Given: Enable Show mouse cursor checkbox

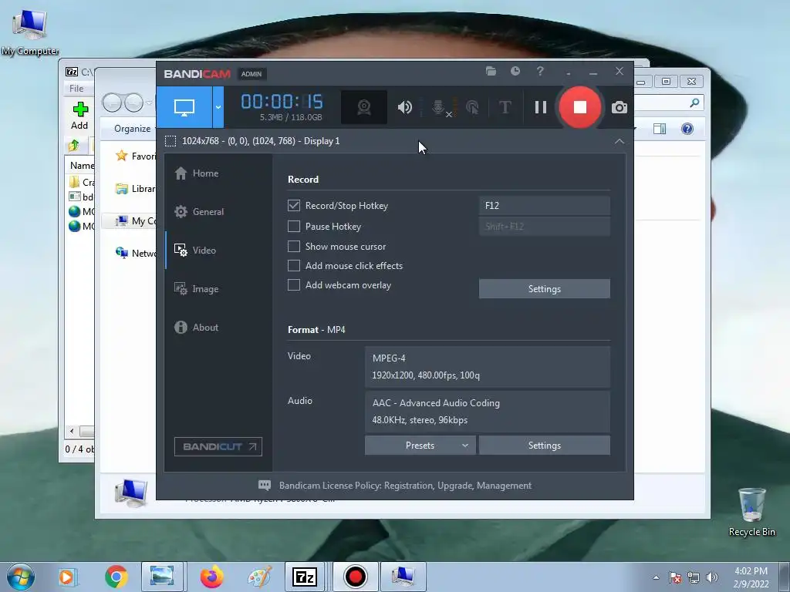Looking at the screenshot, I should tap(294, 246).
